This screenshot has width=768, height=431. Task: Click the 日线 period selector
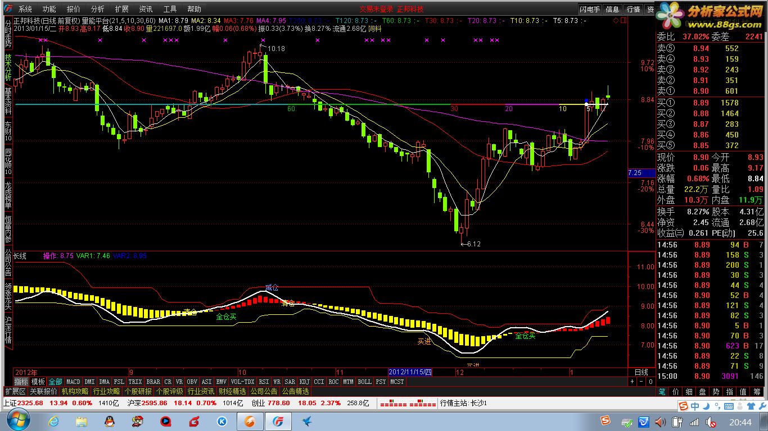pyautogui.click(x=640, y=372)
